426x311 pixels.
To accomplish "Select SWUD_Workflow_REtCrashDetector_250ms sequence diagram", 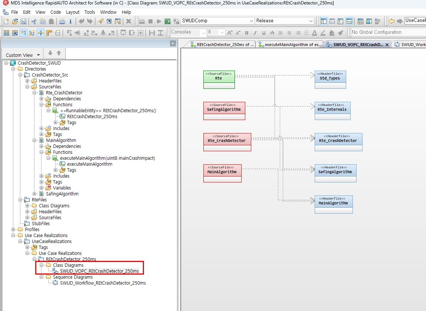I will click(103, 283).
